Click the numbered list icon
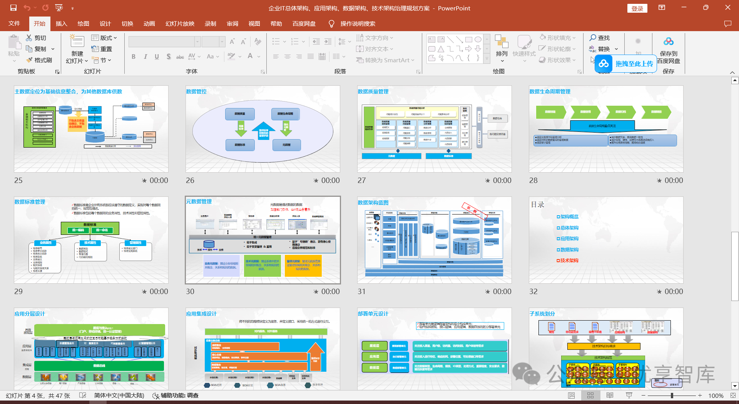Viewport: 739px width, 404px height. (295, 42)
